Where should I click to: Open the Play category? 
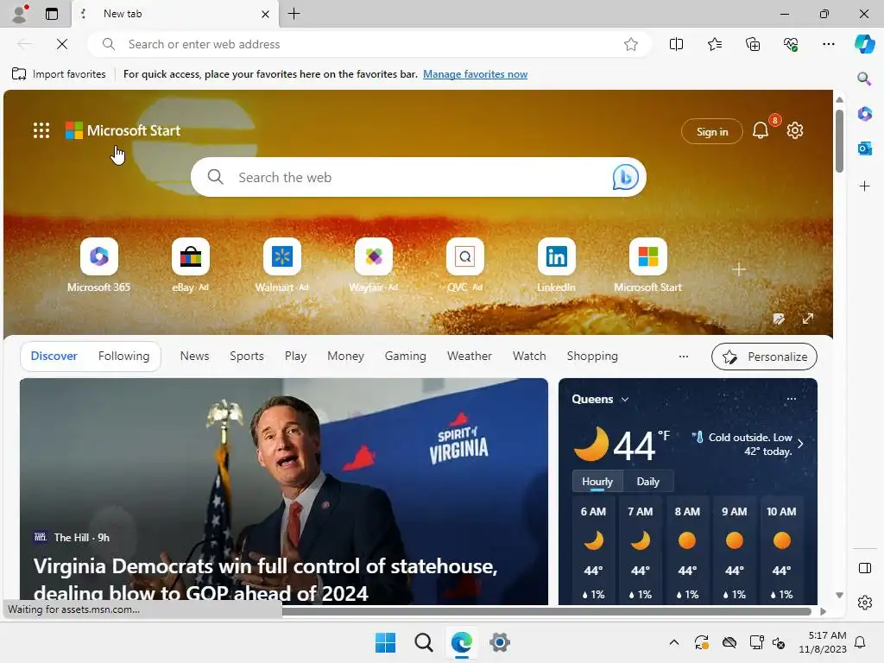[295, 357]
